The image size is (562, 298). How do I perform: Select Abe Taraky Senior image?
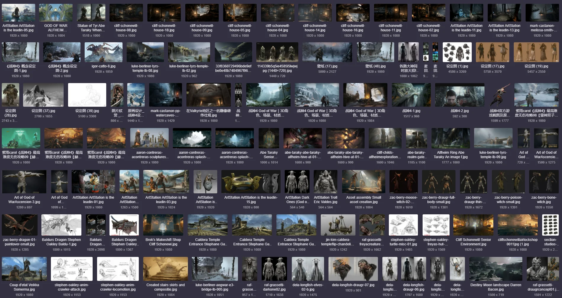coord(269,138)
